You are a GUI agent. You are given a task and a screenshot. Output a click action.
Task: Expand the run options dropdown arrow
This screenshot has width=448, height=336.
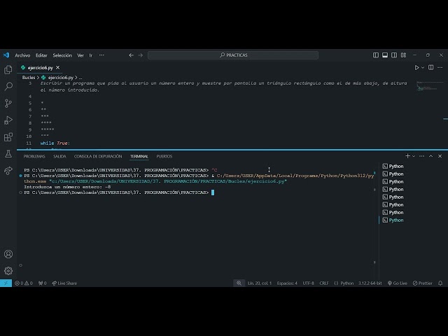pos(423,68)
